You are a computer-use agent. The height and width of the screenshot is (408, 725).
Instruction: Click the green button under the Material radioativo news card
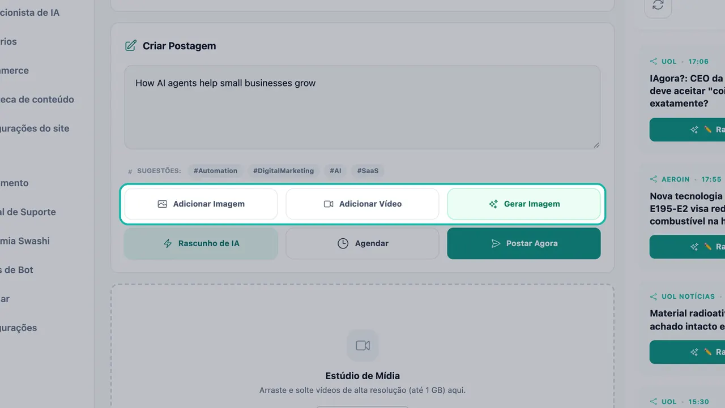[688, 352]
